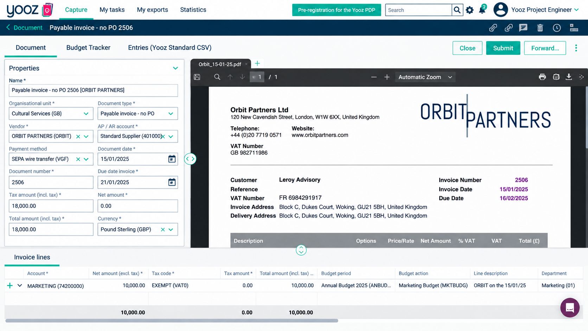Screen dimensions: 588x331
Task: Open settings gear icon in header
Action: 469,10
